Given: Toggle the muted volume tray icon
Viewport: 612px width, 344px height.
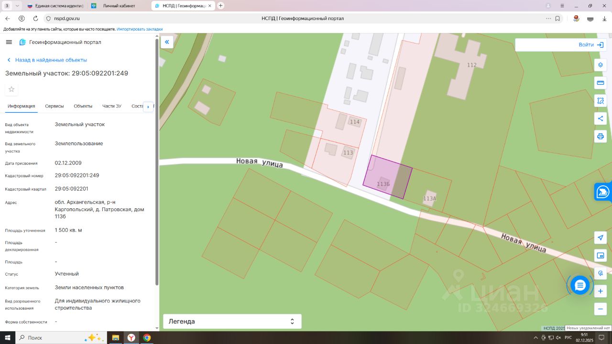Looking at the screenshot, I should coord(557,338).
